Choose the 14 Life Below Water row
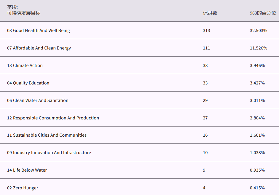The image size is (279, 195). coord(27,170)
